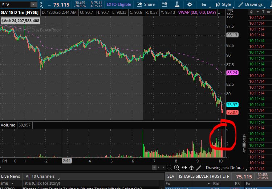Click the first Ex column header
Viewport: 272px width, 189px height.
tap(168, 184)
